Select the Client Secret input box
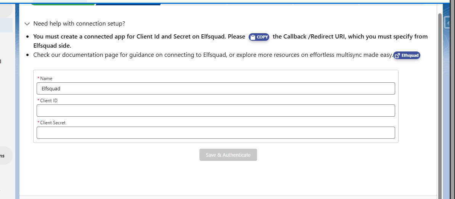The height and width of the screenshot is (199, 455). [215, 133]
